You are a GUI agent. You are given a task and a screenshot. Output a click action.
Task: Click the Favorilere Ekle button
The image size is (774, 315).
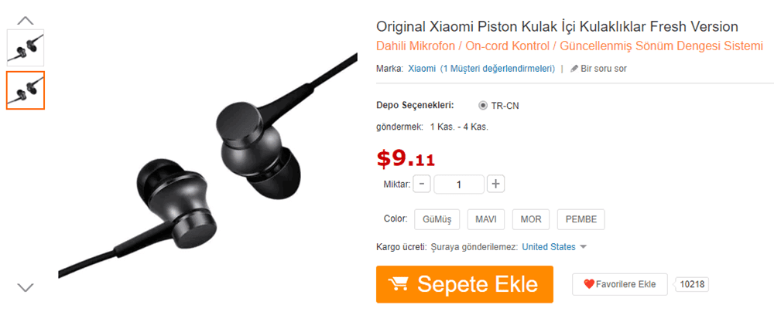pos(619,284)
